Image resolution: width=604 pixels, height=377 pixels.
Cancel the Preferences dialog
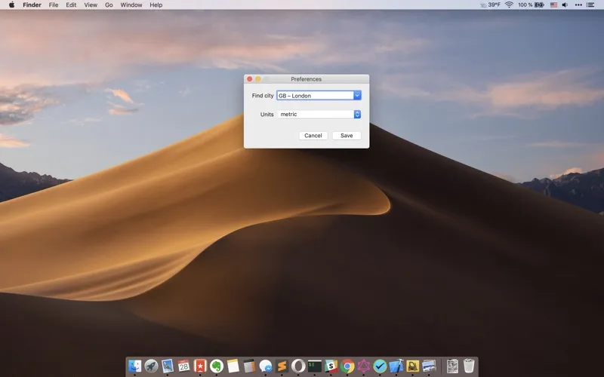(x=313, y=136)
